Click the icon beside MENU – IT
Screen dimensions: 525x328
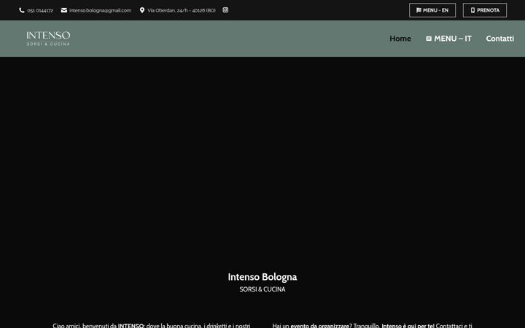[429, 39]
